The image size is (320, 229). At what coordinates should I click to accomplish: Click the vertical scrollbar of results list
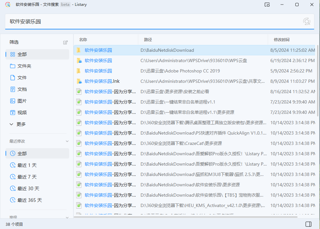(317, 80)
